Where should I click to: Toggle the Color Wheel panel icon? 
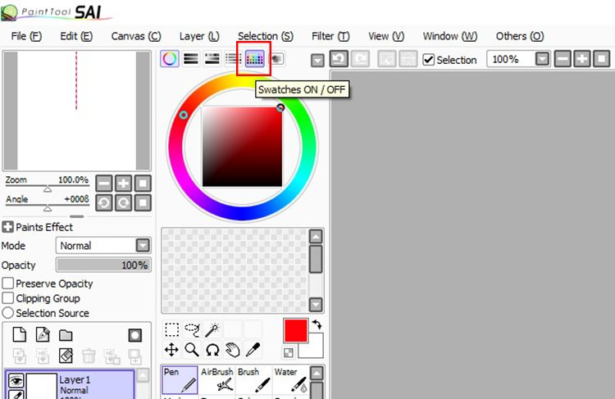point(170,59)
